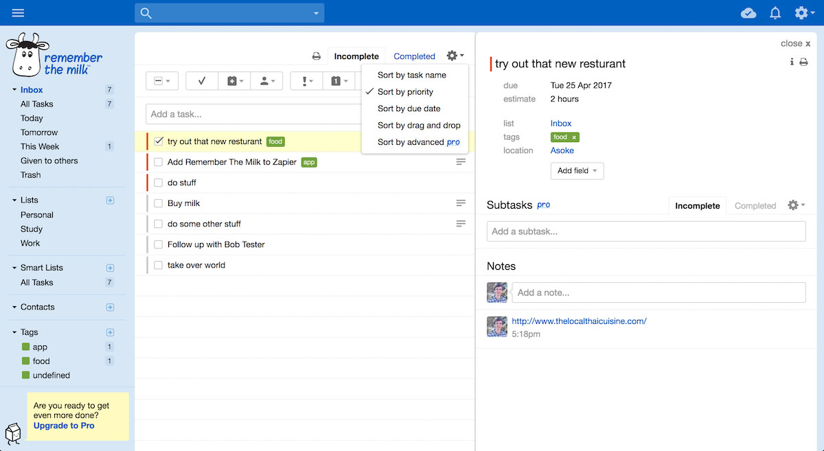This screenshot has height=451, width=824.
Task: Open the Subtasks gear menu
Action: (797, 205)
